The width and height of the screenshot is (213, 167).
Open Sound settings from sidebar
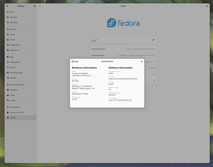(x=21, y=34)
